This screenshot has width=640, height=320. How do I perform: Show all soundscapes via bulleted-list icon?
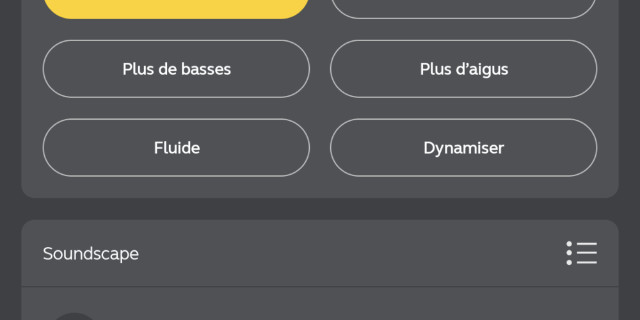coord(582,253)
